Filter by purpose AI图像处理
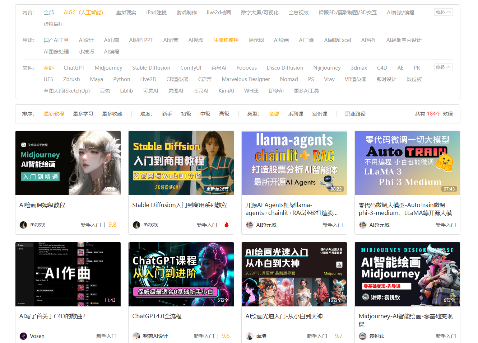Screen dimensions: 478x343 point(56,52)
